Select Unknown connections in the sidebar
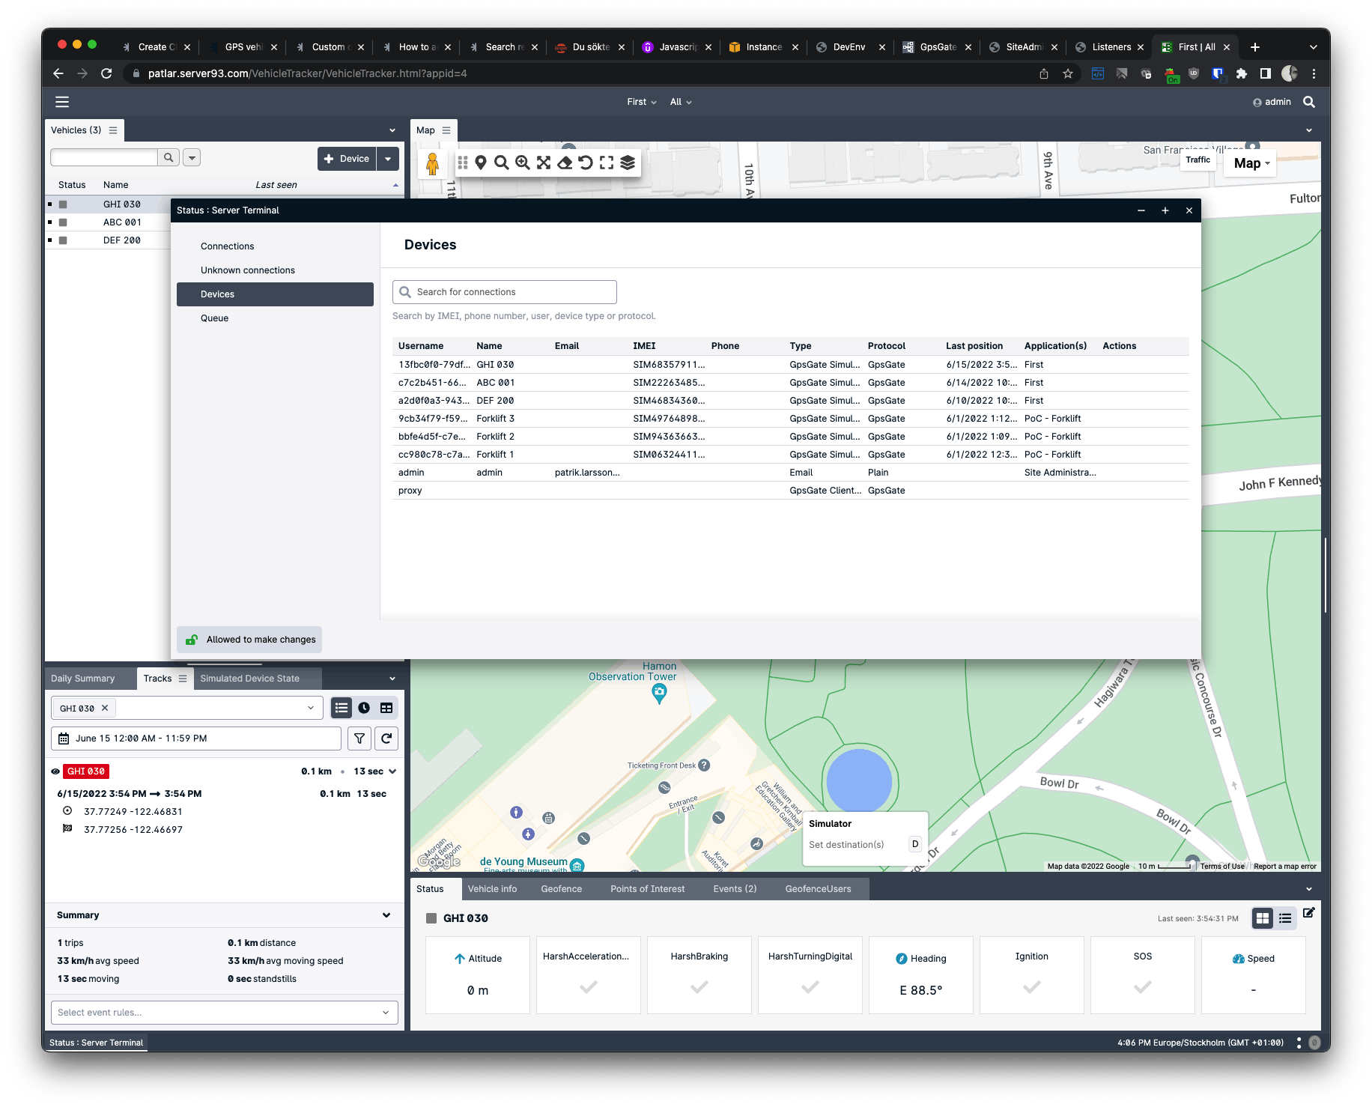 [247, 270]
